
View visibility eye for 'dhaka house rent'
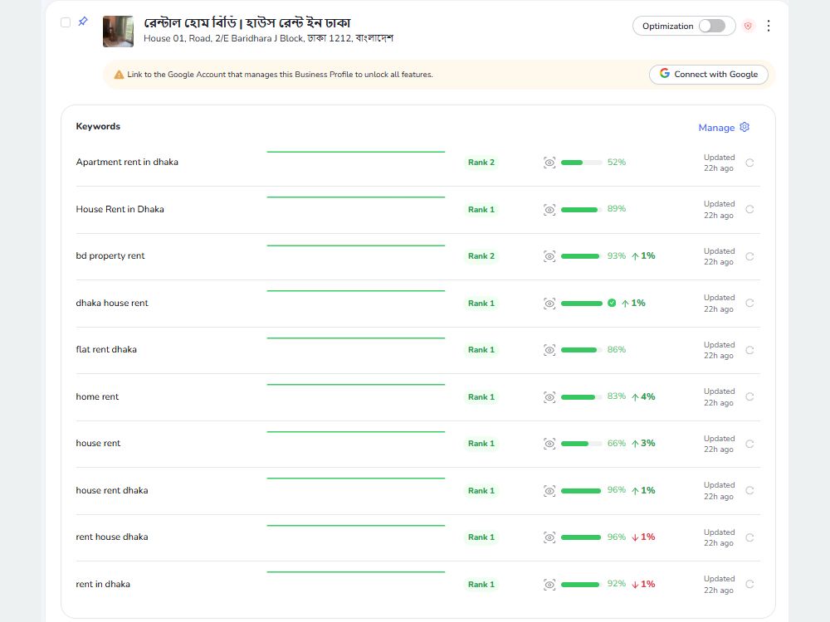tap(549, 303)
